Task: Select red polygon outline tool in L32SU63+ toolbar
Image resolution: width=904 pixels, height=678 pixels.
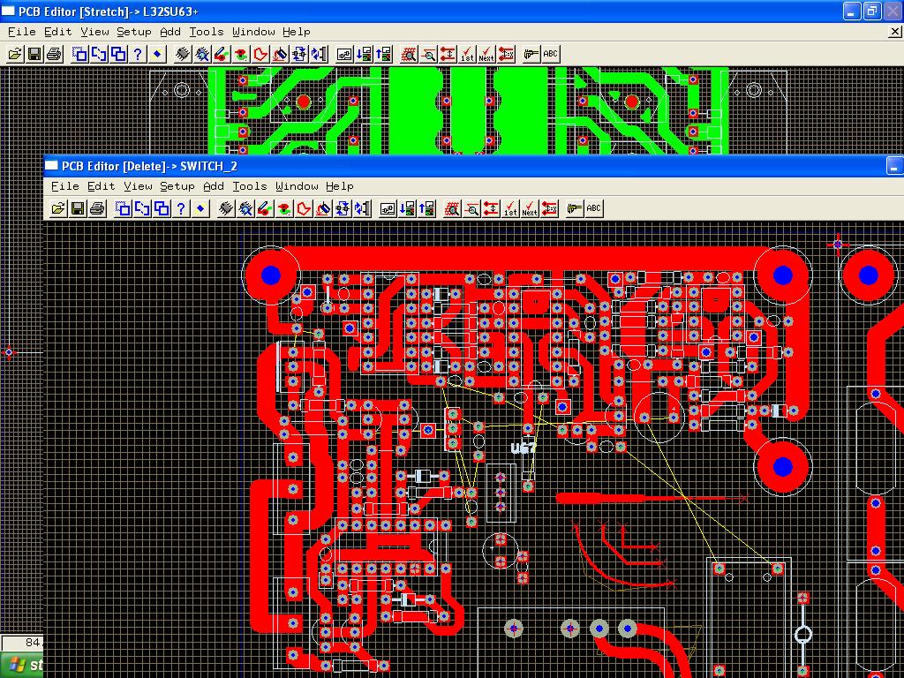Action: (x=260, y=54)
